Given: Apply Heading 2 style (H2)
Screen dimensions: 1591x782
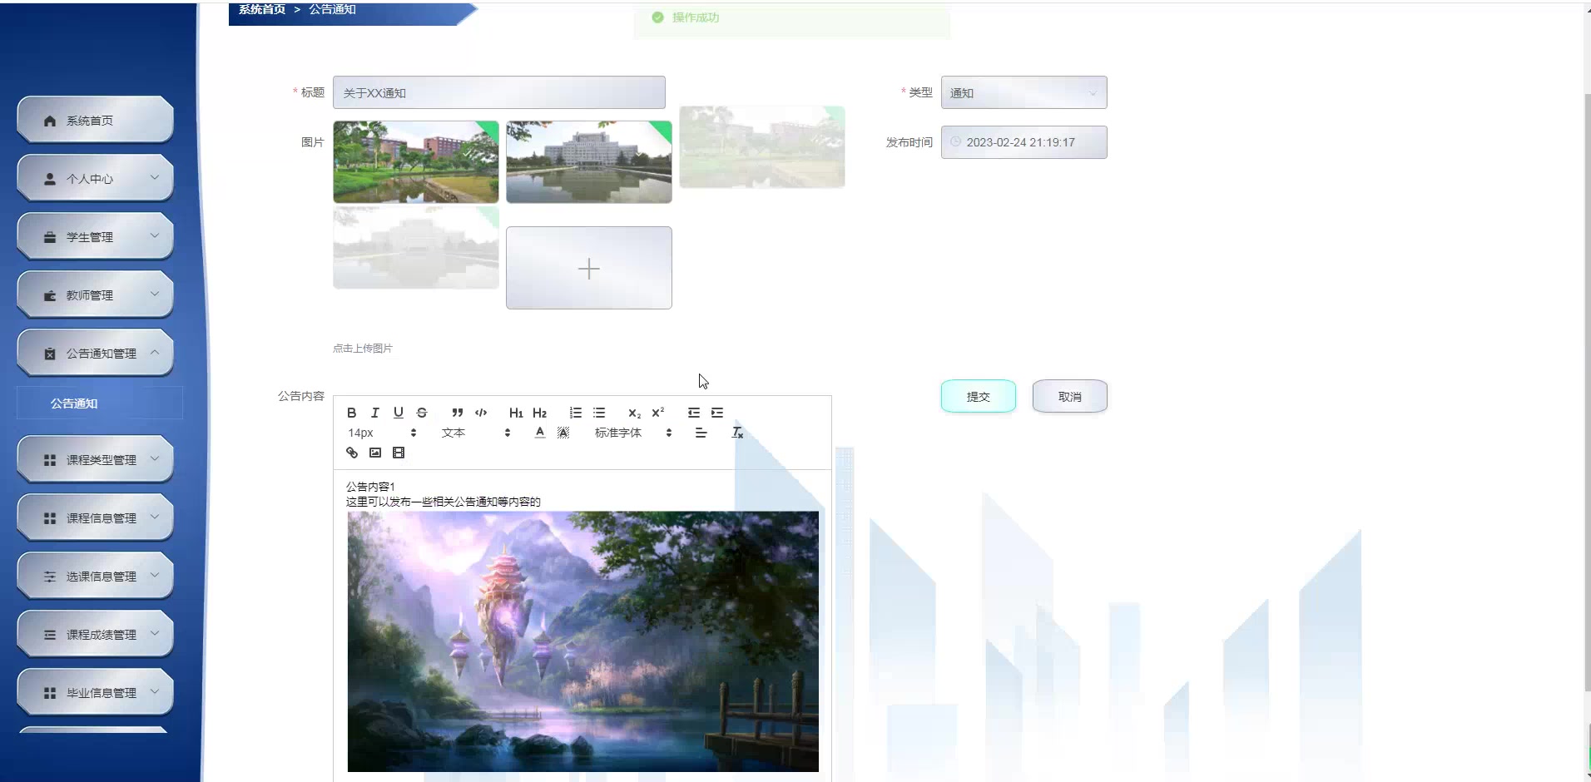Looking at the screenshot, I should (x=539, y=413).
